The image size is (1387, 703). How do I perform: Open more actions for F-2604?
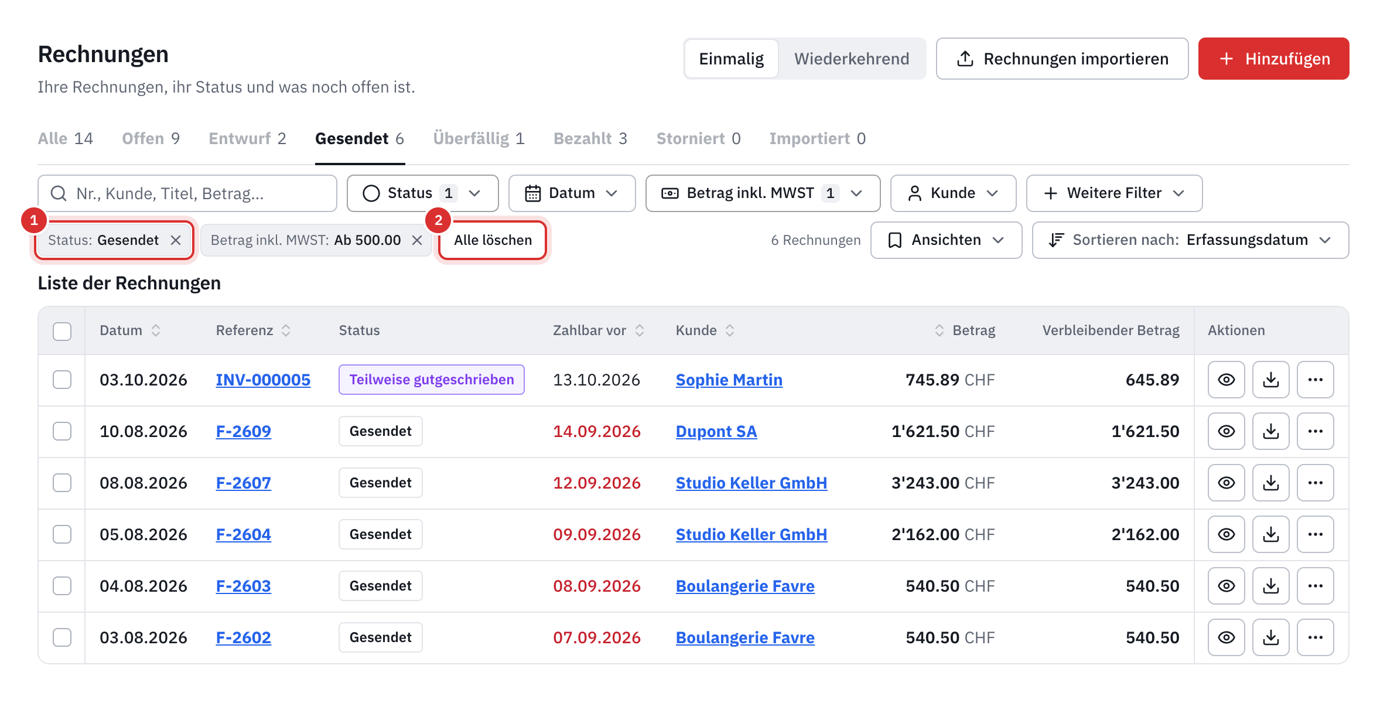pos(1315,534)
